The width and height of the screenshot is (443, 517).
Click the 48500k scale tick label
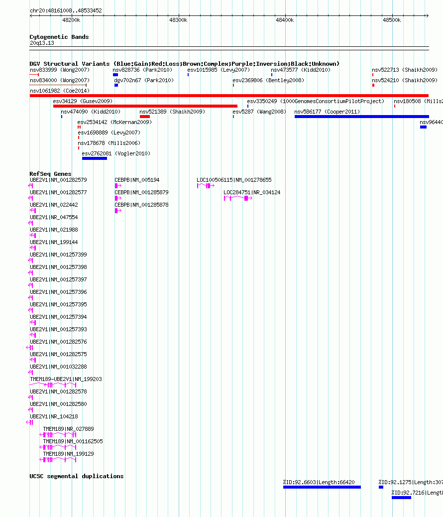click(392, 20)
